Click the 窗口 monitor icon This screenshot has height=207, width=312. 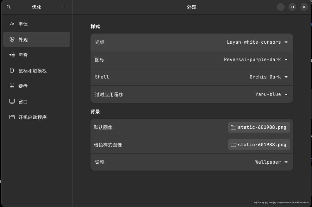(12, 101)
